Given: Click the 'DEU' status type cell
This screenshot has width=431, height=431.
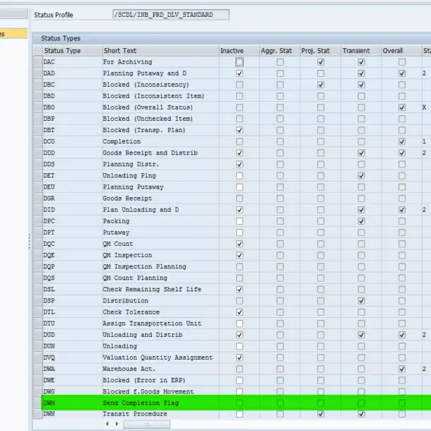Looking at the screenshot, I should (73, 187).
